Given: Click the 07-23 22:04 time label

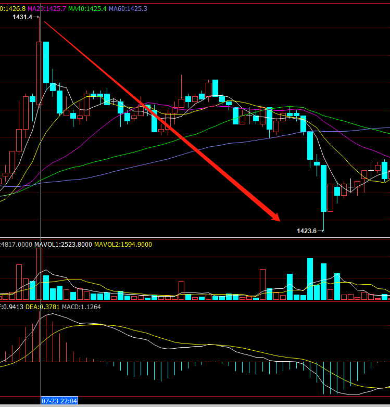Looking at the screenshot, I should tap(59, 401).
